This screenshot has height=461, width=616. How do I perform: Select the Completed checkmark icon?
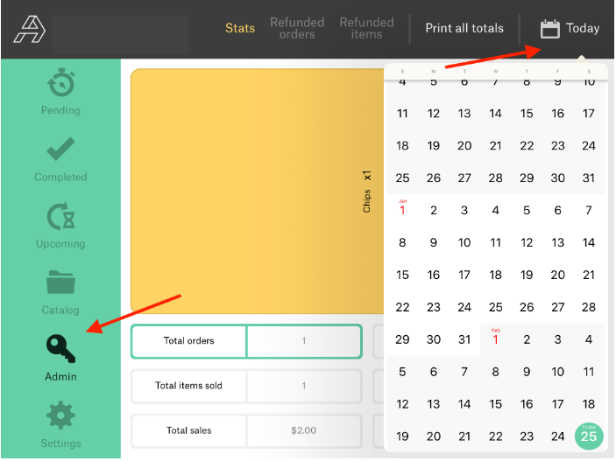coord(60,150)
